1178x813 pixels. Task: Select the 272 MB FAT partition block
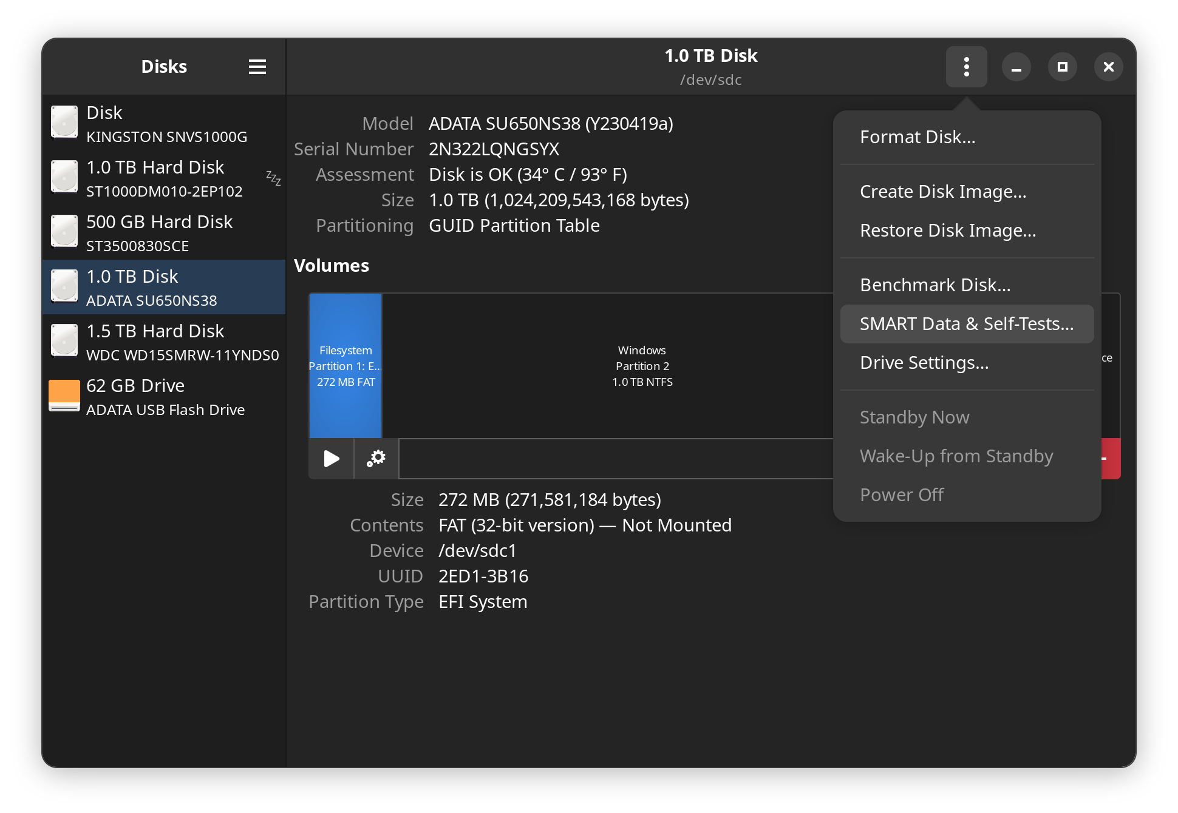[x=346, y=365]
